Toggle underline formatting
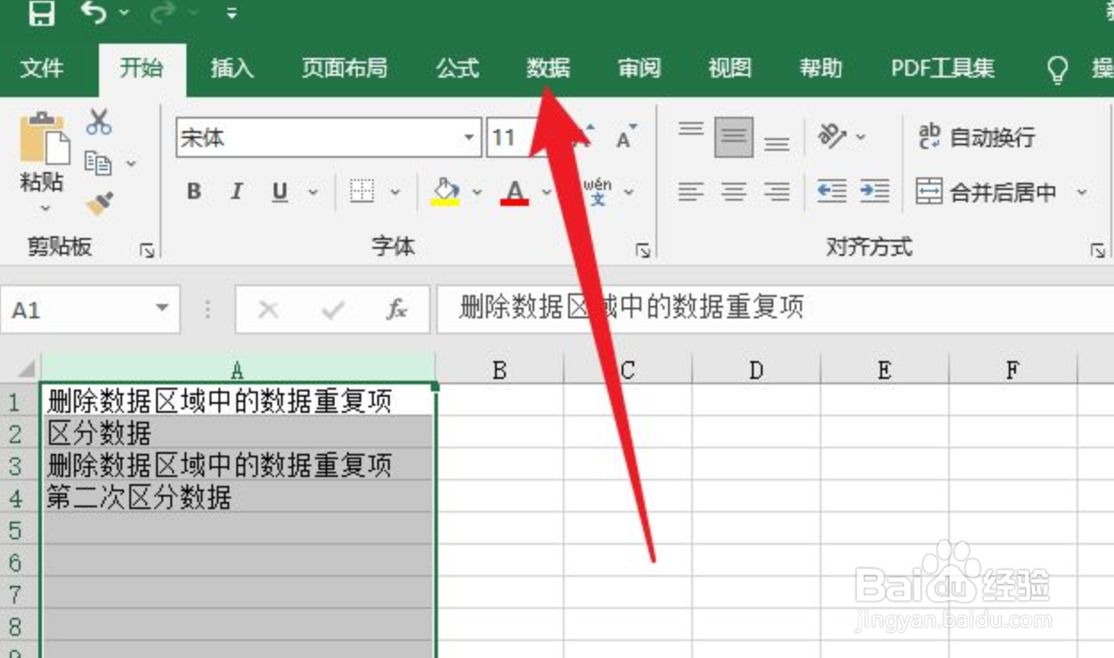Viewport: 1114px width, 658px height. pos(278,191)
